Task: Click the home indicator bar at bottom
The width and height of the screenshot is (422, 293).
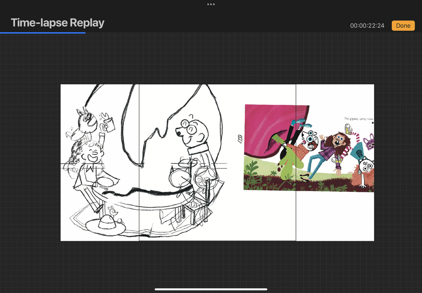Action: pos(211,289)
